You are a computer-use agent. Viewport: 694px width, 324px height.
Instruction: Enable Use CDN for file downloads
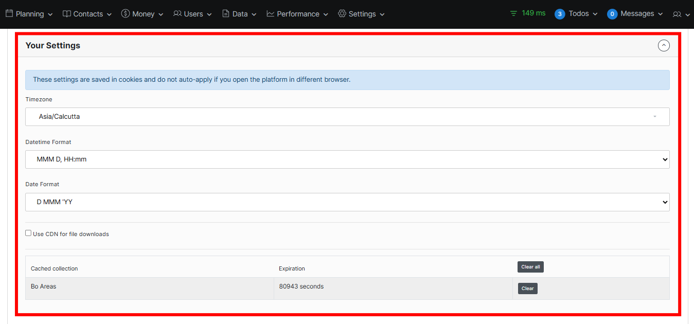pos(29,233)
